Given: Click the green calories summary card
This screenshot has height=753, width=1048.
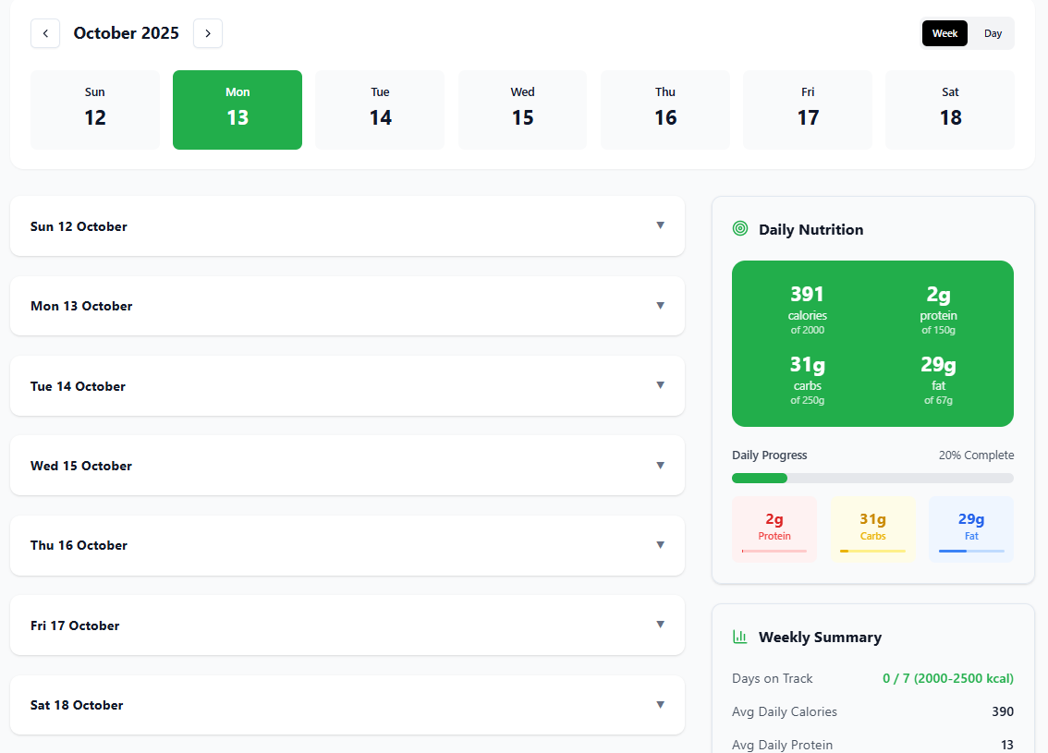Looking at the screenshot, I should (872, 344).
